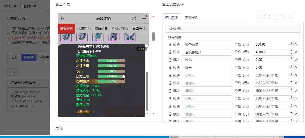Click the 强力克金 +17.3% attribute line
Image resolution: width=305 pixels, height=138 pixels.
(89, 95)
